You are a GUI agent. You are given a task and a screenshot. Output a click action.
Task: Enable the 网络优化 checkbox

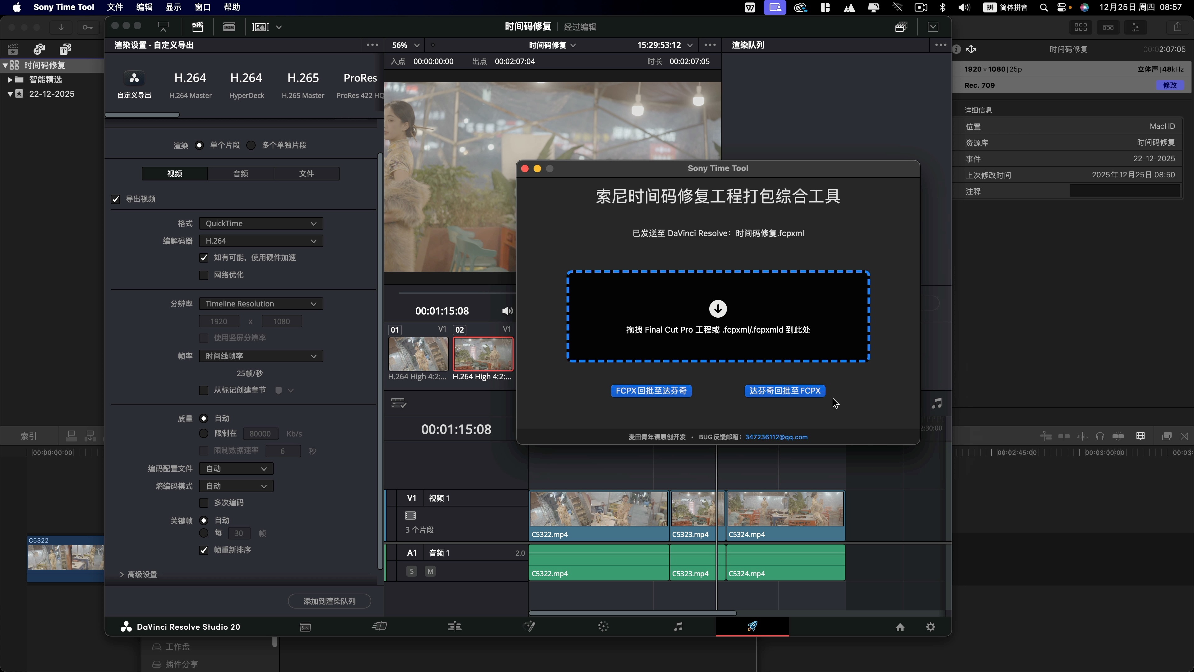(203, 275)
